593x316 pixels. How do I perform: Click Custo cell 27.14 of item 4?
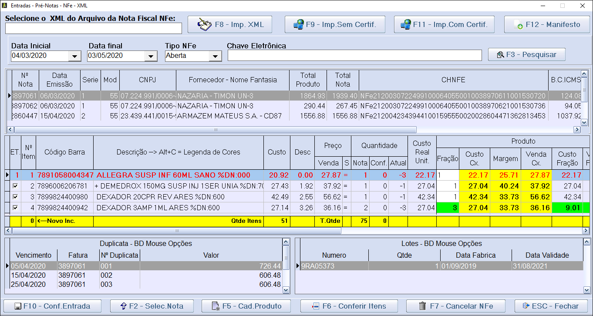(277, 208)
